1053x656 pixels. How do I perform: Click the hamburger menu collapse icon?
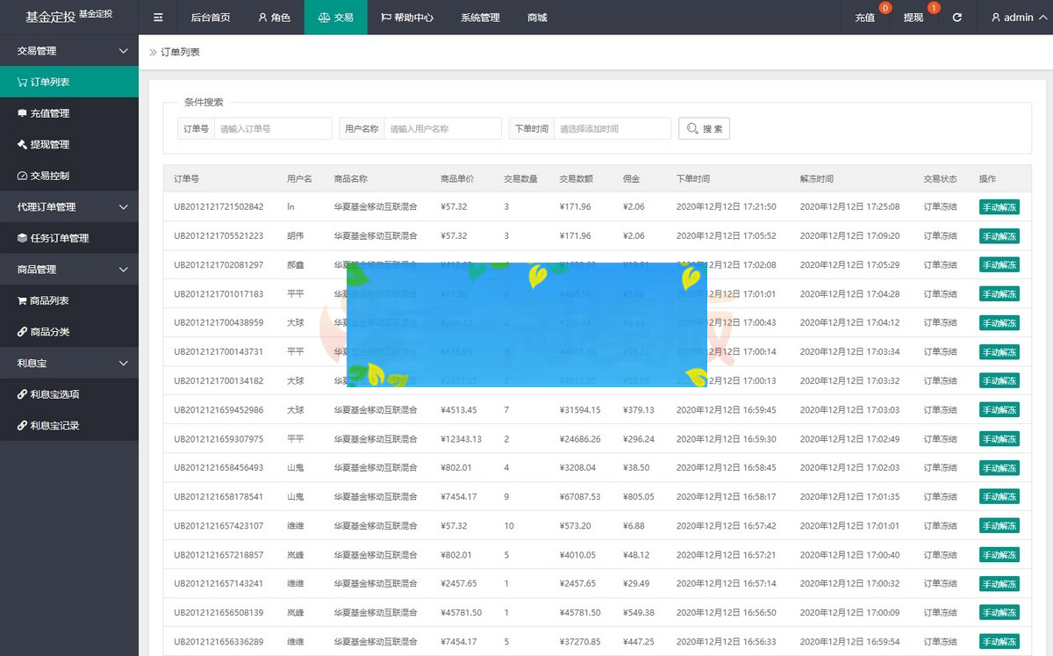click(158, 18)
